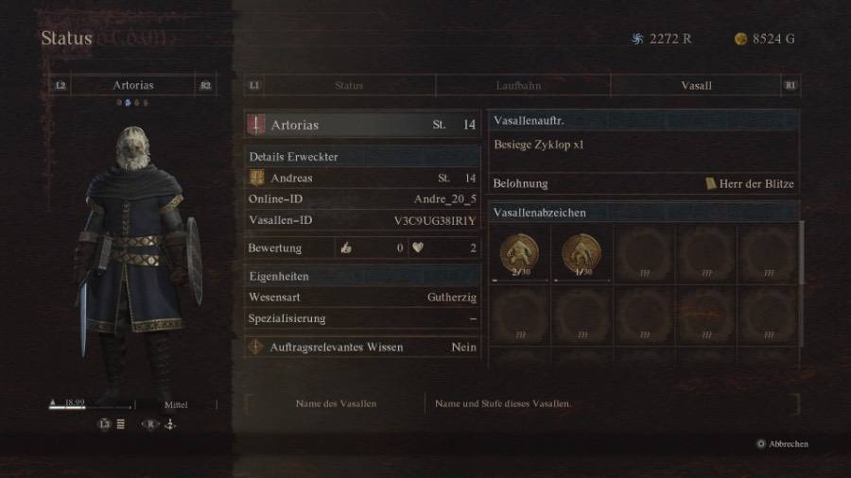Select the Spezialisierung row
The width and height of the screenshot is (851, 478).
(x=362, y=318)
